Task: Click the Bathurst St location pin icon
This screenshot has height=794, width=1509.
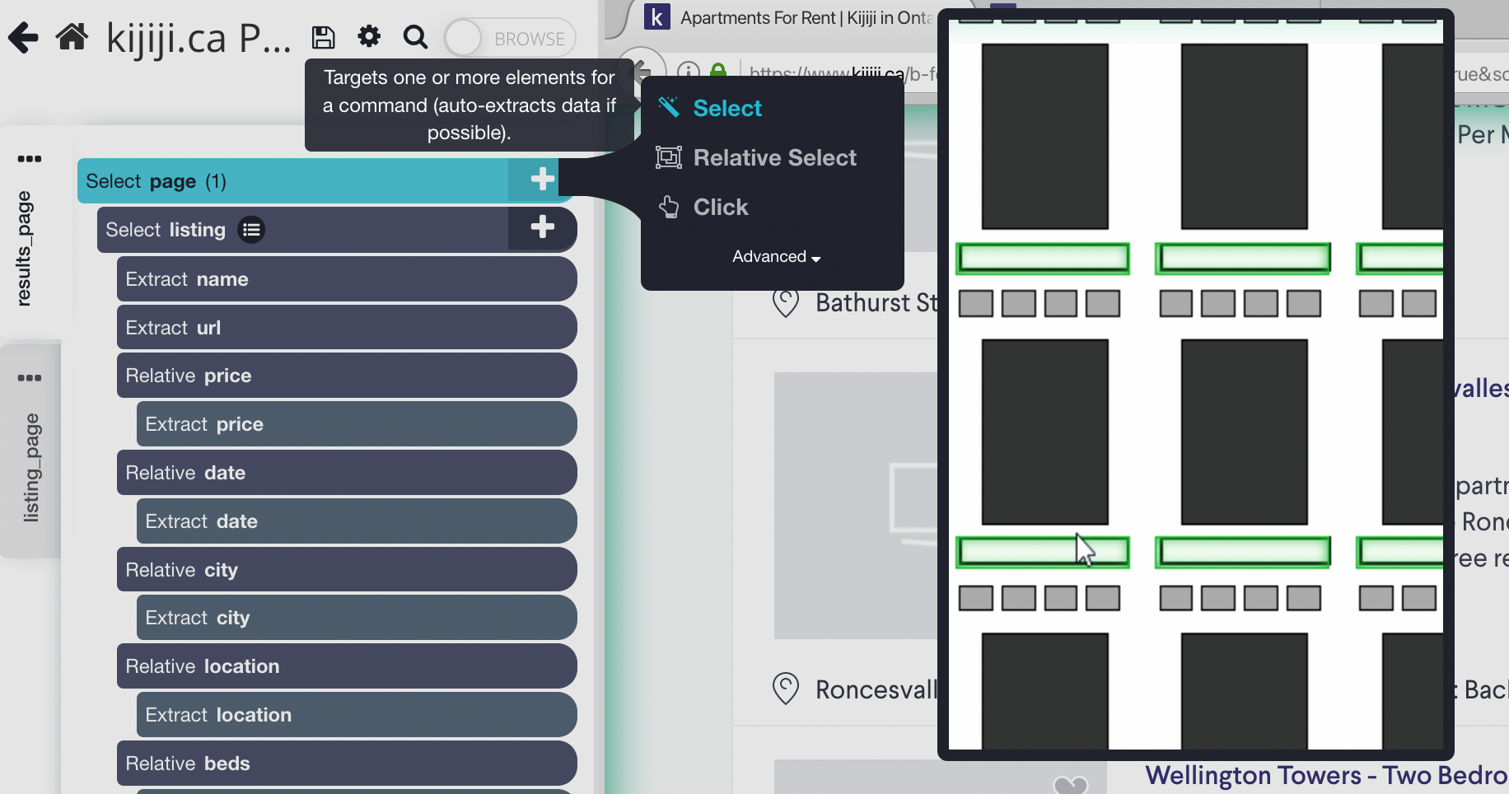Action: click(786, 303)
